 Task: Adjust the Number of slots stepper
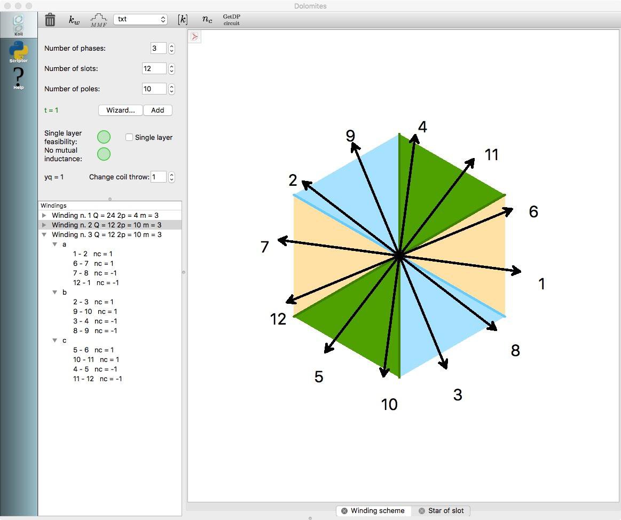pos(171,68)
